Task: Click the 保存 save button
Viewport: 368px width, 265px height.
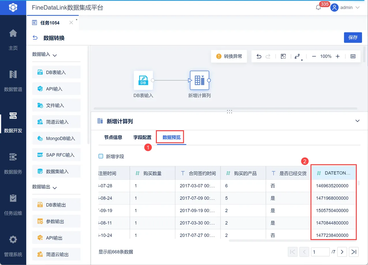Action: 353,37
